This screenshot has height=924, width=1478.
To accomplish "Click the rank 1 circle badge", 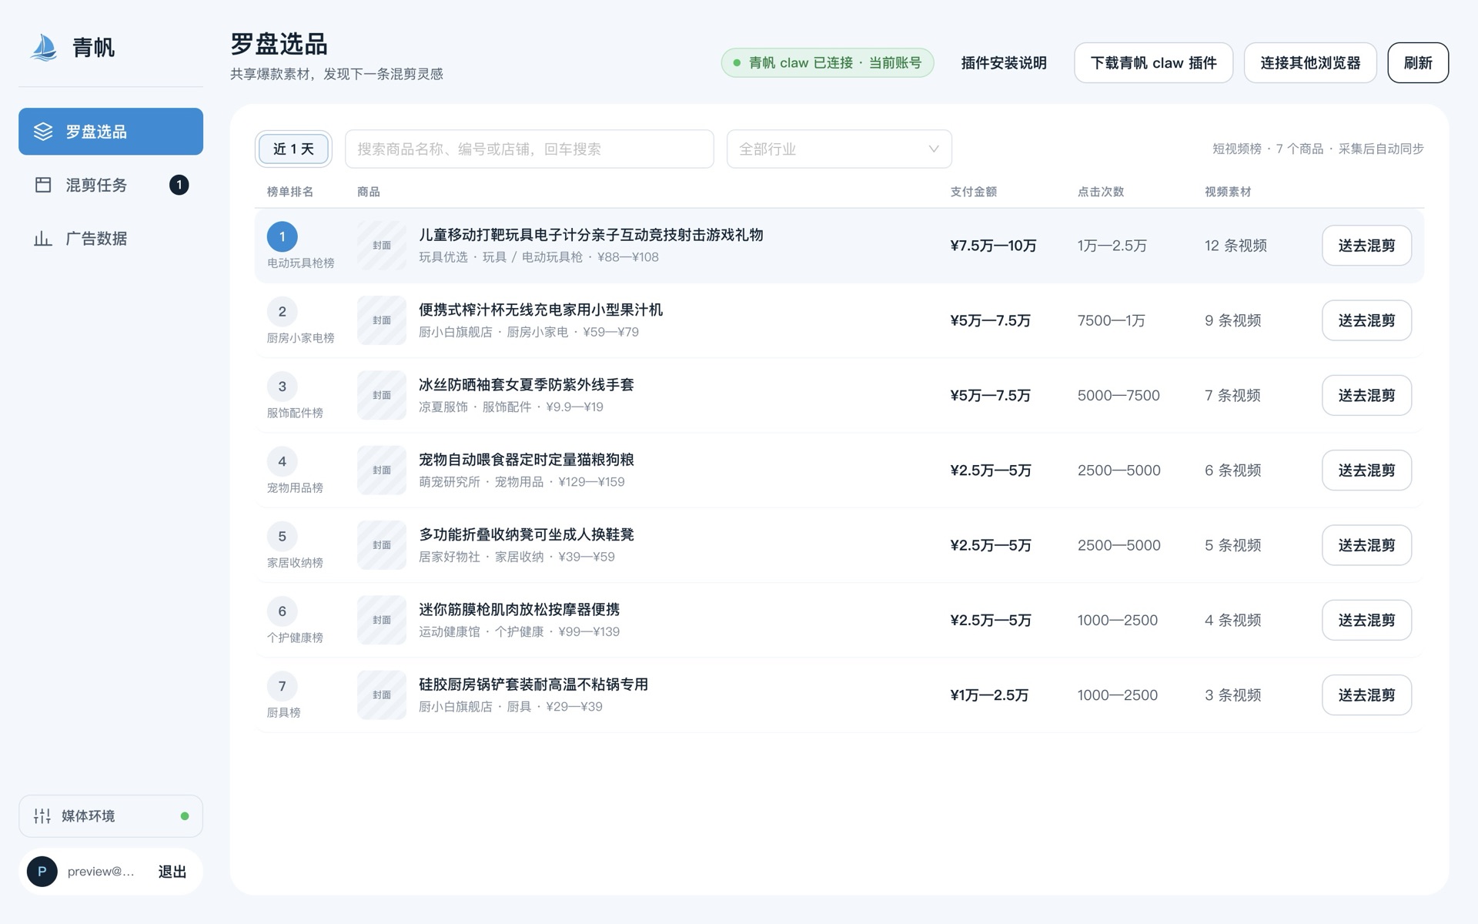I will [283, 236].
